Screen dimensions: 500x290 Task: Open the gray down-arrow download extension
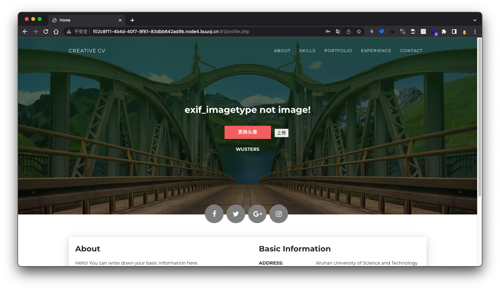tap(372, 32)
